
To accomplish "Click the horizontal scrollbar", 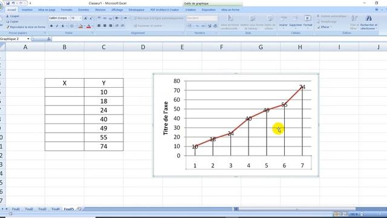I will pos(297,209).
